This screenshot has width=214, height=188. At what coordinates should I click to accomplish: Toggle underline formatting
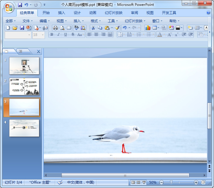[65, 35]
